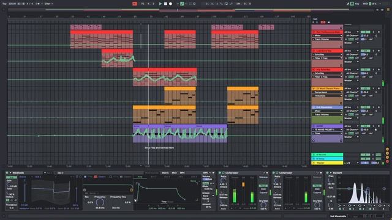This screenshot has height=220, width=392.
Task: Open Threshold chooser on DJ Worn Classic Piano
Action: (327, 96)
